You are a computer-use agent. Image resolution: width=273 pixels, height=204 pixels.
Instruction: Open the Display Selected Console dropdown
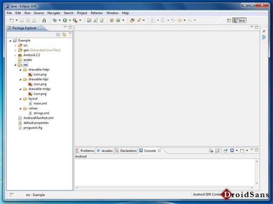237,150
